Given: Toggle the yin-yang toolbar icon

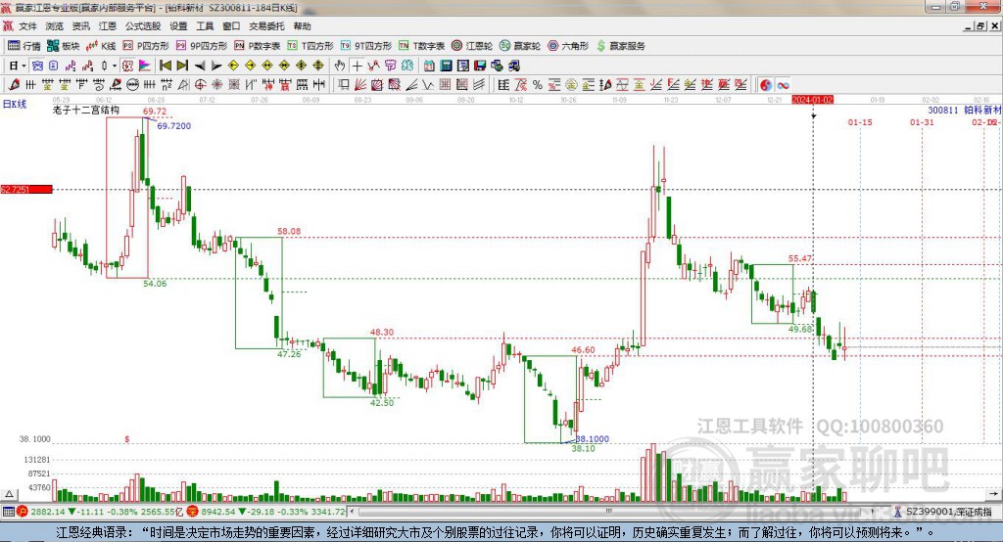Looking at the screenshot, I should click(x=766, y=85).
